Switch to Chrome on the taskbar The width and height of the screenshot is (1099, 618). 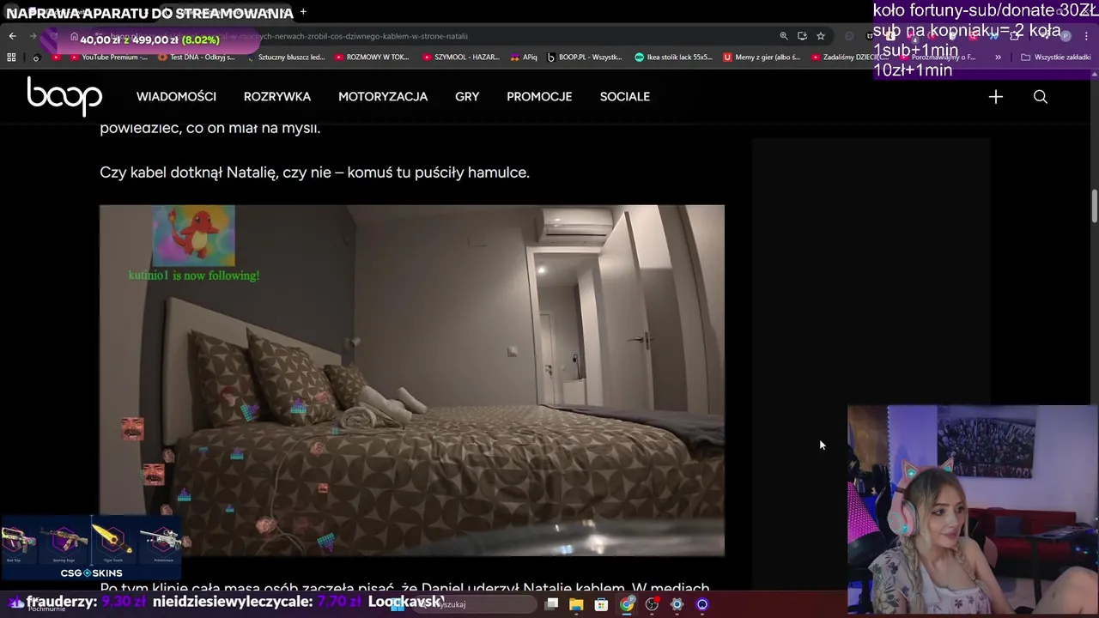pyautogui.click(x=628, y=604)
